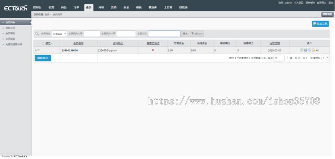This screenshot has height=159, width=335.
Task: Open the 工具箱 top menu
Action: coord(168,7)
